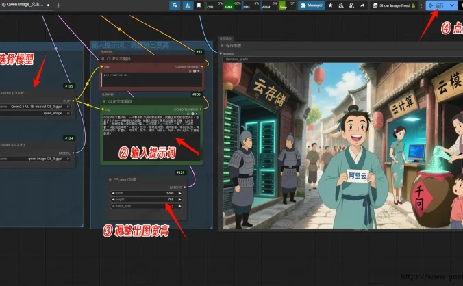Click the second triangle icon before share arrow
The width and height of the screenshot is (463, 286).
[351, 5]
